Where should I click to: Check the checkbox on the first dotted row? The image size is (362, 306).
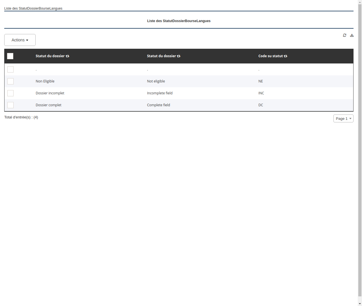point(10,69)
